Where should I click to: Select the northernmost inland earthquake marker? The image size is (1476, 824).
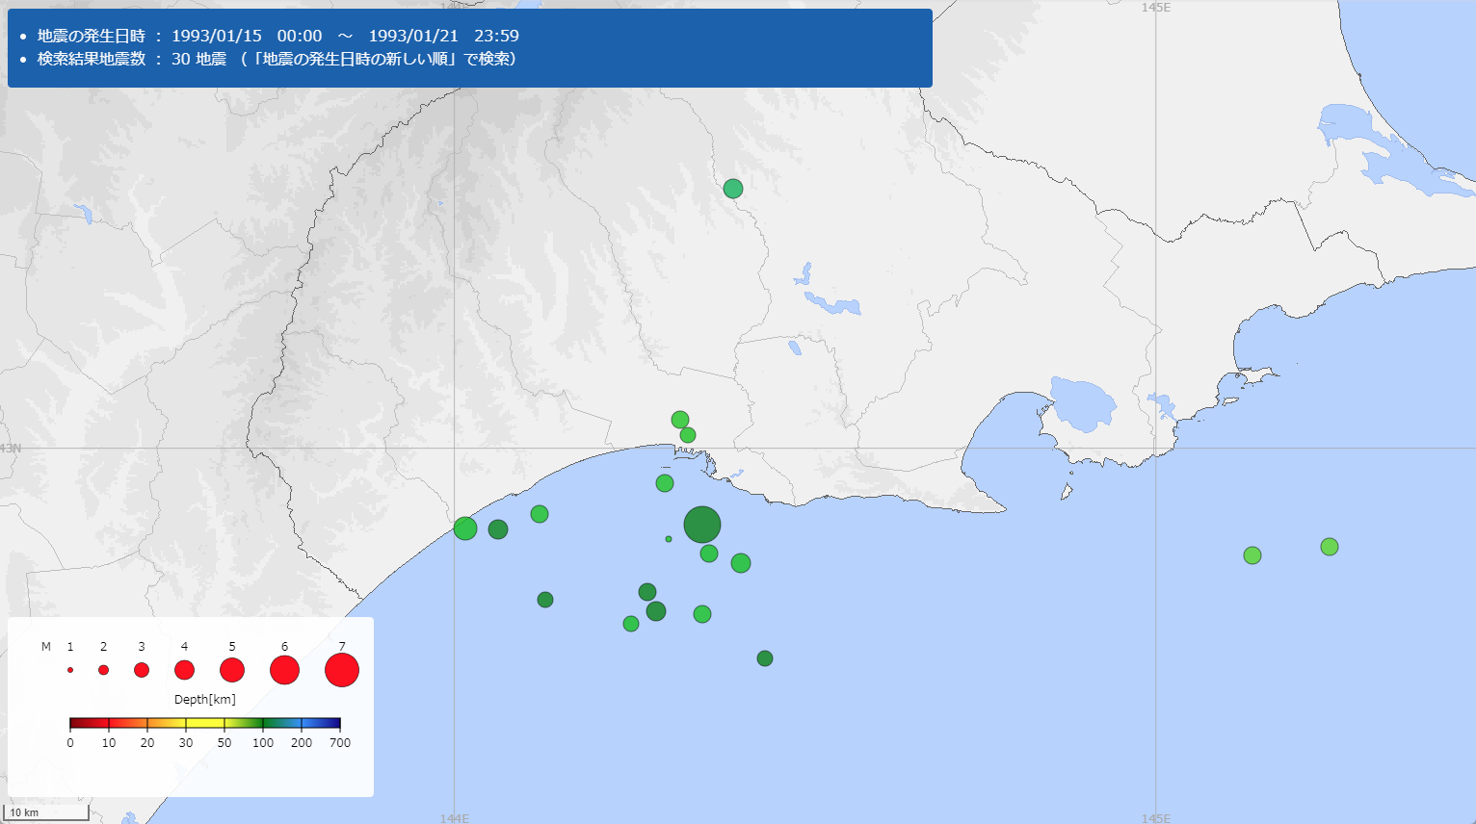(x=733, y=189)
